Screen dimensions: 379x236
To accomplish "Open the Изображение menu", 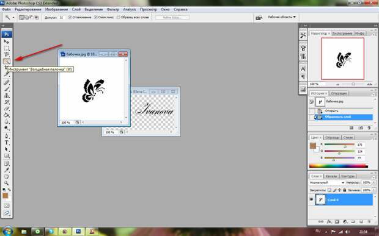I will (56, 9).
